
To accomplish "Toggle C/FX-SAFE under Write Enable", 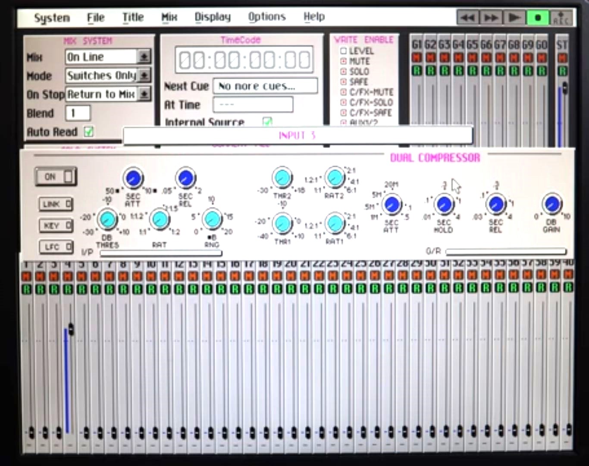I will coord(344,113).
